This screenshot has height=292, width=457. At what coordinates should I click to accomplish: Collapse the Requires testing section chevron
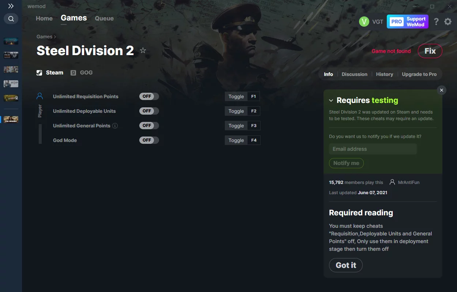(x=331, y=100)
